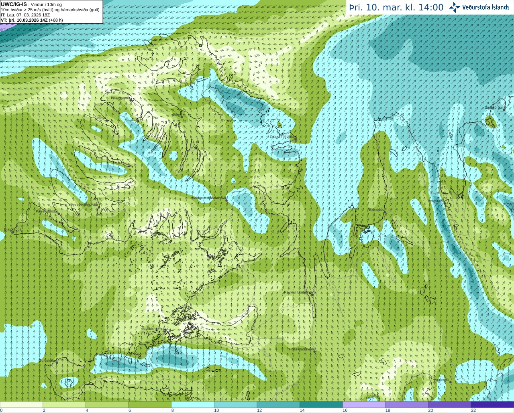Click the 'Bjargtangar' place label

coord(13,229)
